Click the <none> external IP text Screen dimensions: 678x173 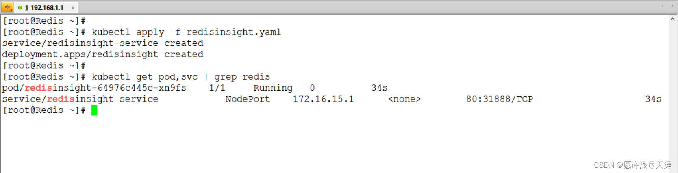click(x=404, y=99)
